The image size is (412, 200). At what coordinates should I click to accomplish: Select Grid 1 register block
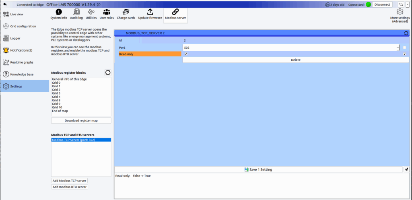click(x=56, y=86)
